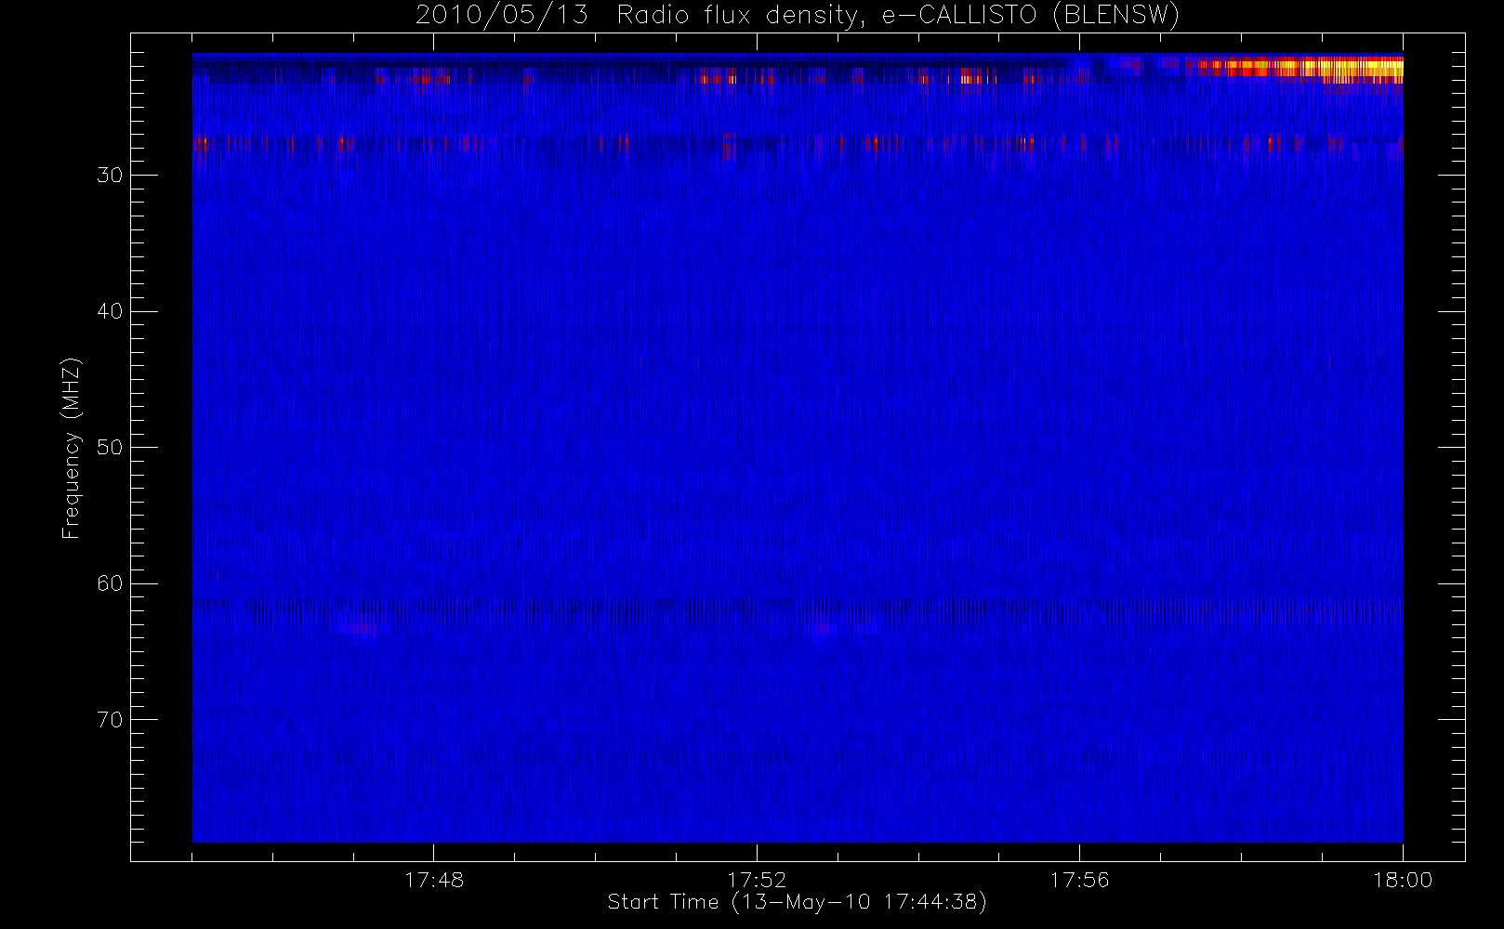Click the 17:56 time tick label
The height and width of the screenshot is (929, 1504).
(1080, 879)
